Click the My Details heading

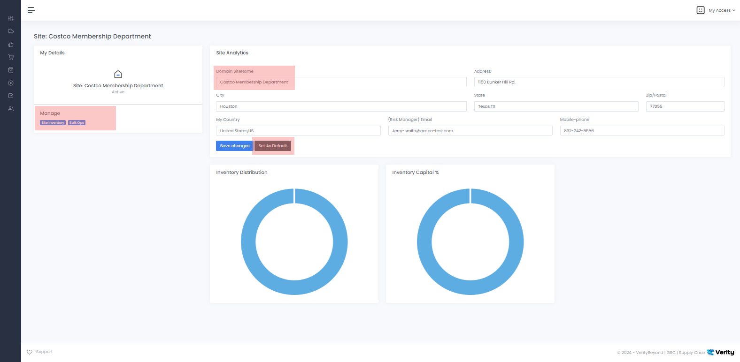coord(52,53)
